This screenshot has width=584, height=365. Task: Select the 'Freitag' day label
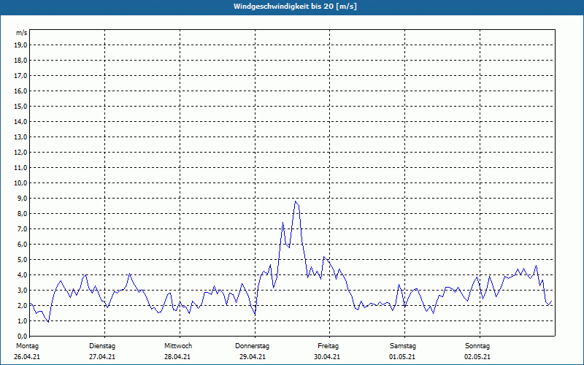click(328, 346)
